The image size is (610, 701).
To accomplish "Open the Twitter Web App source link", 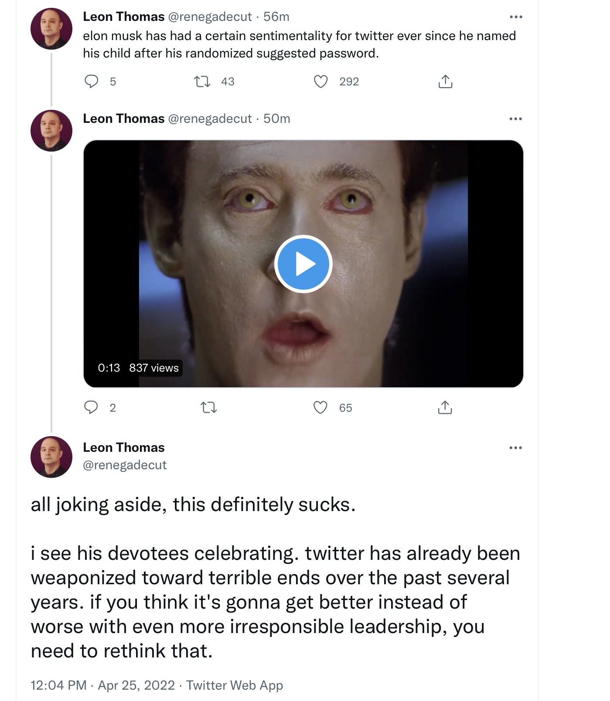I will click(x=235, y=685).
